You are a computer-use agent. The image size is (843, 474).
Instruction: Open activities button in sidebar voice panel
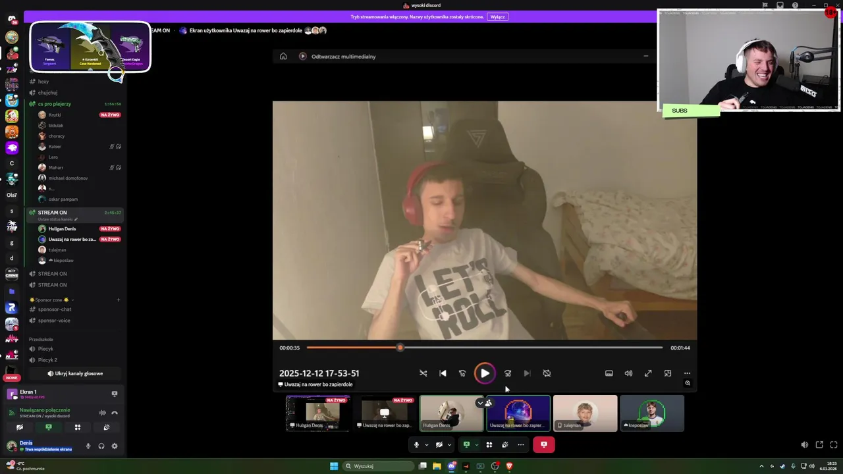pos(78,427)
